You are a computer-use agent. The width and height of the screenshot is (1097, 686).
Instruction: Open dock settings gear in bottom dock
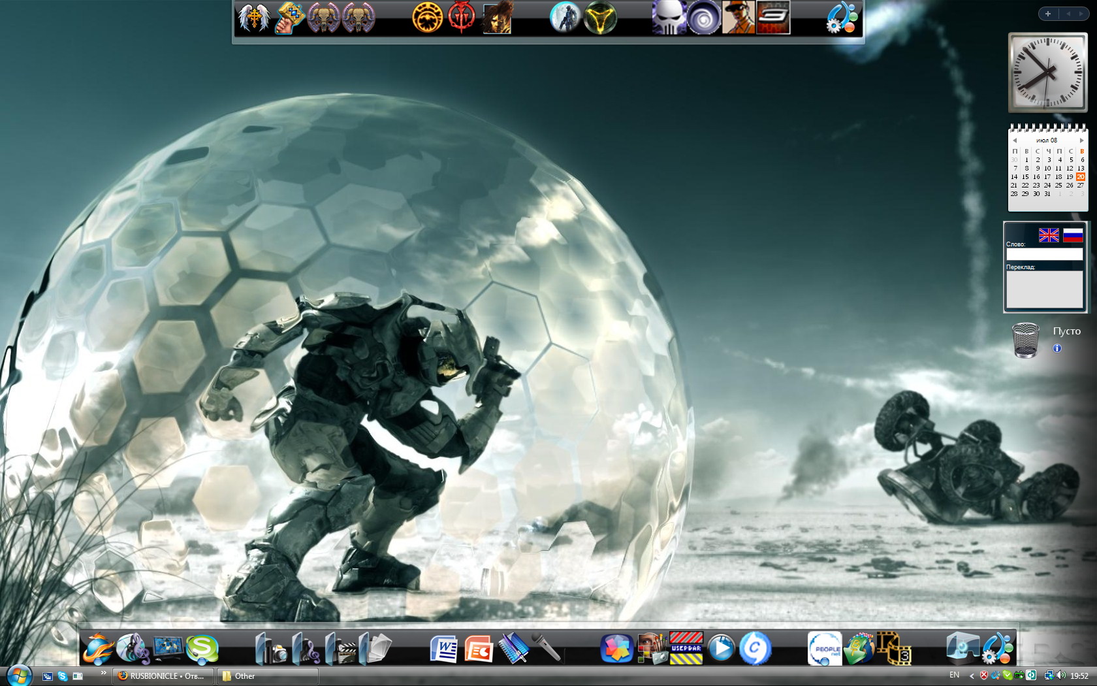click(x=998, y=649)
